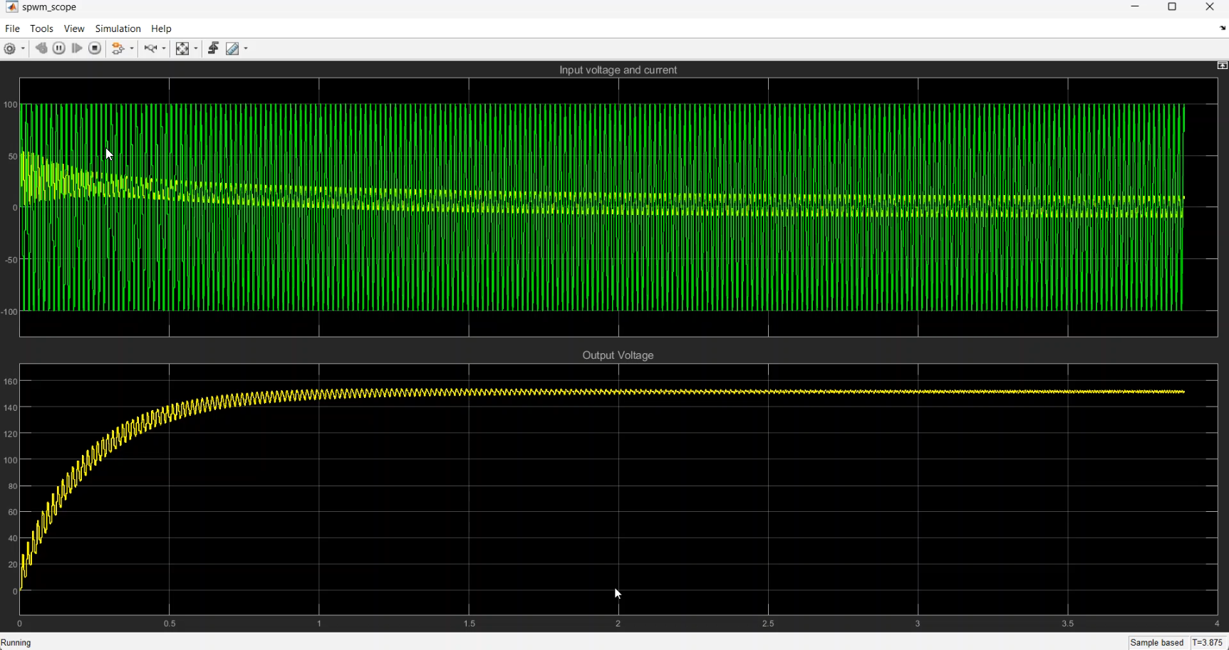Click the 'Output Voltage' plot title
The image size is (1229, 650).
coord(618,355)
